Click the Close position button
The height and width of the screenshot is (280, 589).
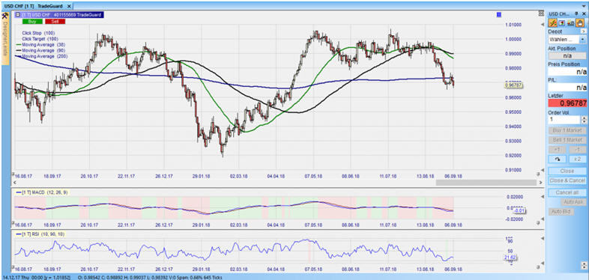coord(567,171)
